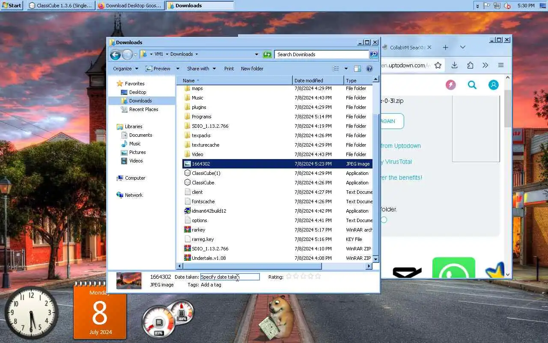Open the browser hamburger menu
Screen dimensions: 548x343
click(x=500, y=65)
